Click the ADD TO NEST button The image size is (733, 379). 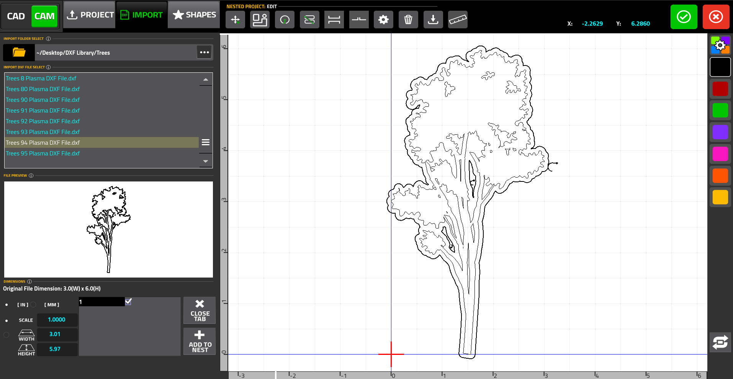[199, 341]
